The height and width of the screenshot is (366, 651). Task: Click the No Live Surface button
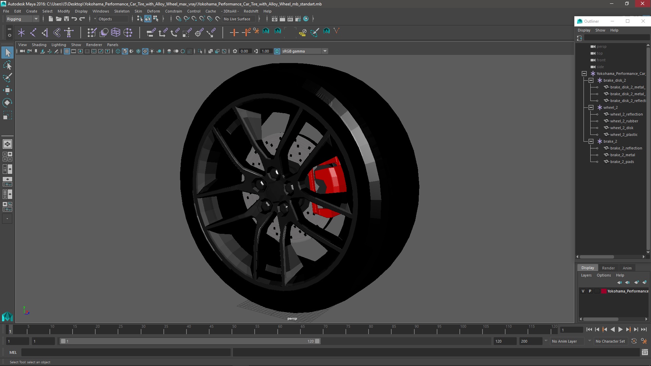pos(237,19)
